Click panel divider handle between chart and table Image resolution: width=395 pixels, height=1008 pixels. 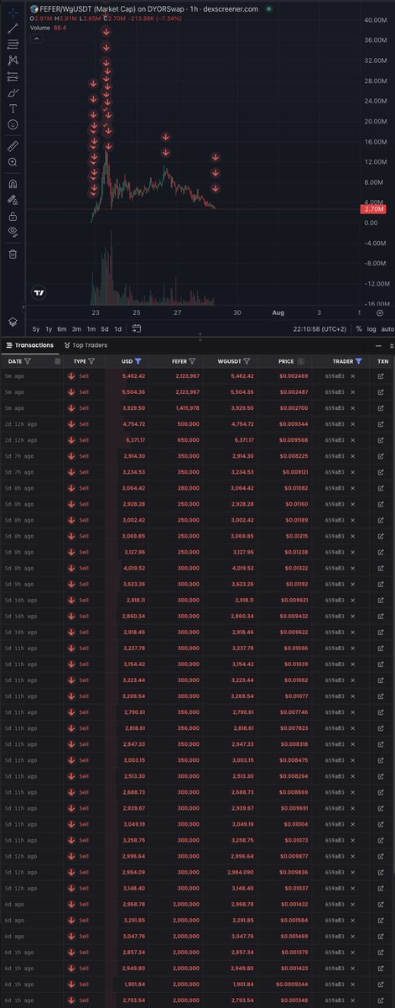point(200,337)
